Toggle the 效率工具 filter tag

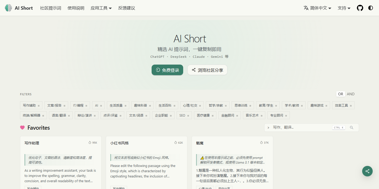[x=343, y=105]
